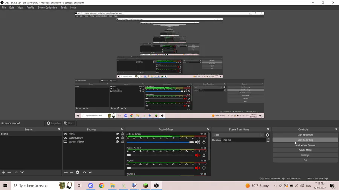The width and height of the screenshot is (339, 190).
Task: Toggle lock on Capture d'écran source
Action: pos(122,142)
